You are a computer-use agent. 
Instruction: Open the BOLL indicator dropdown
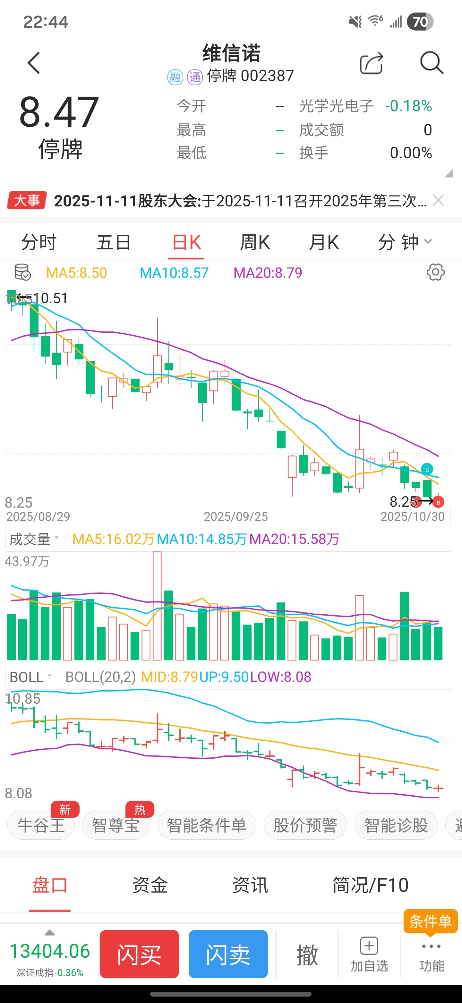click(32, 677)
